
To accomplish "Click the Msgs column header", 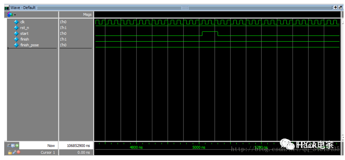I will [87, 14].
